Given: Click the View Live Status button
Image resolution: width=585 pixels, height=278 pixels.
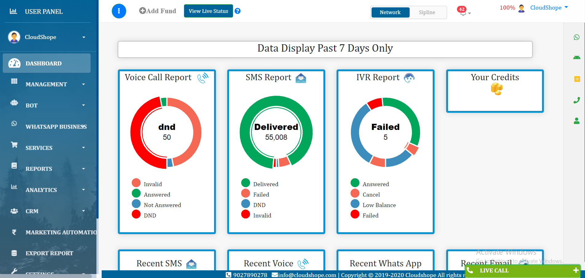Looking at the screenshot, I should pyautogui.click(x=208, y=11).
